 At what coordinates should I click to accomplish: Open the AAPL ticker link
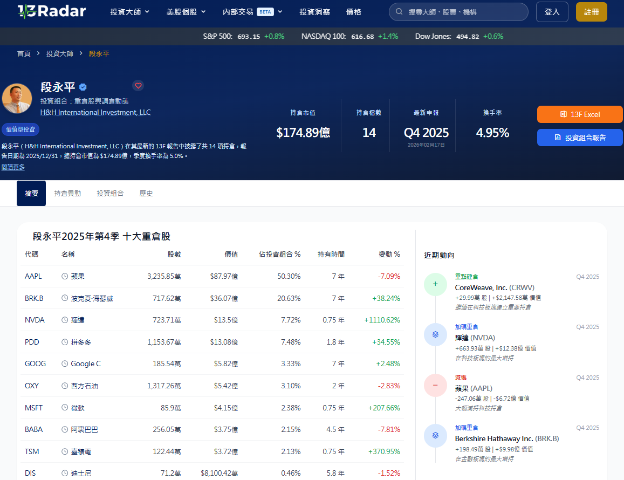[33, 276]
